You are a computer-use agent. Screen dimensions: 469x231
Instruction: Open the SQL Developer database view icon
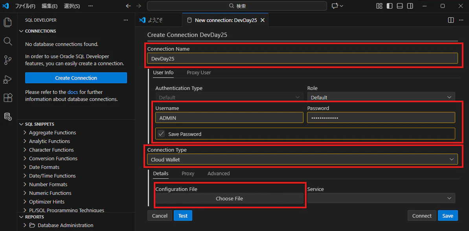(x=8, y=117)
